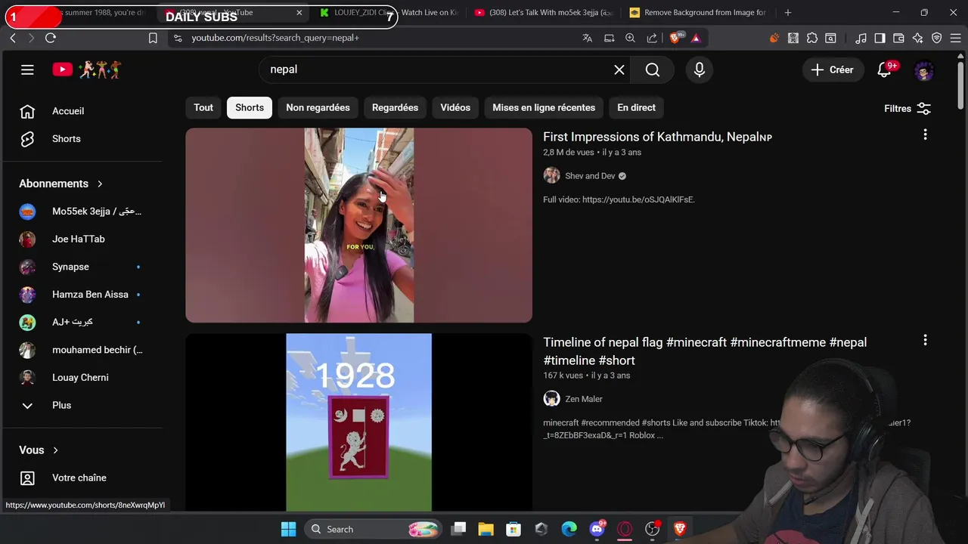Go to the YouTube logo home
The width and height of the screenshot is (968, 544).
[86, 70]
